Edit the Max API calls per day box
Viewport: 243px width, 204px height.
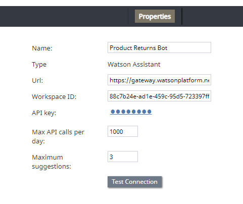click(123, 131)
